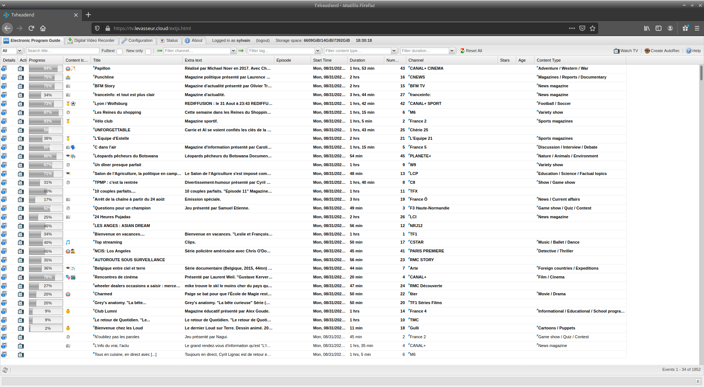Click the previous channel green arrow
The width and height of the screenshot is (704, 387).
click(159, 51)
